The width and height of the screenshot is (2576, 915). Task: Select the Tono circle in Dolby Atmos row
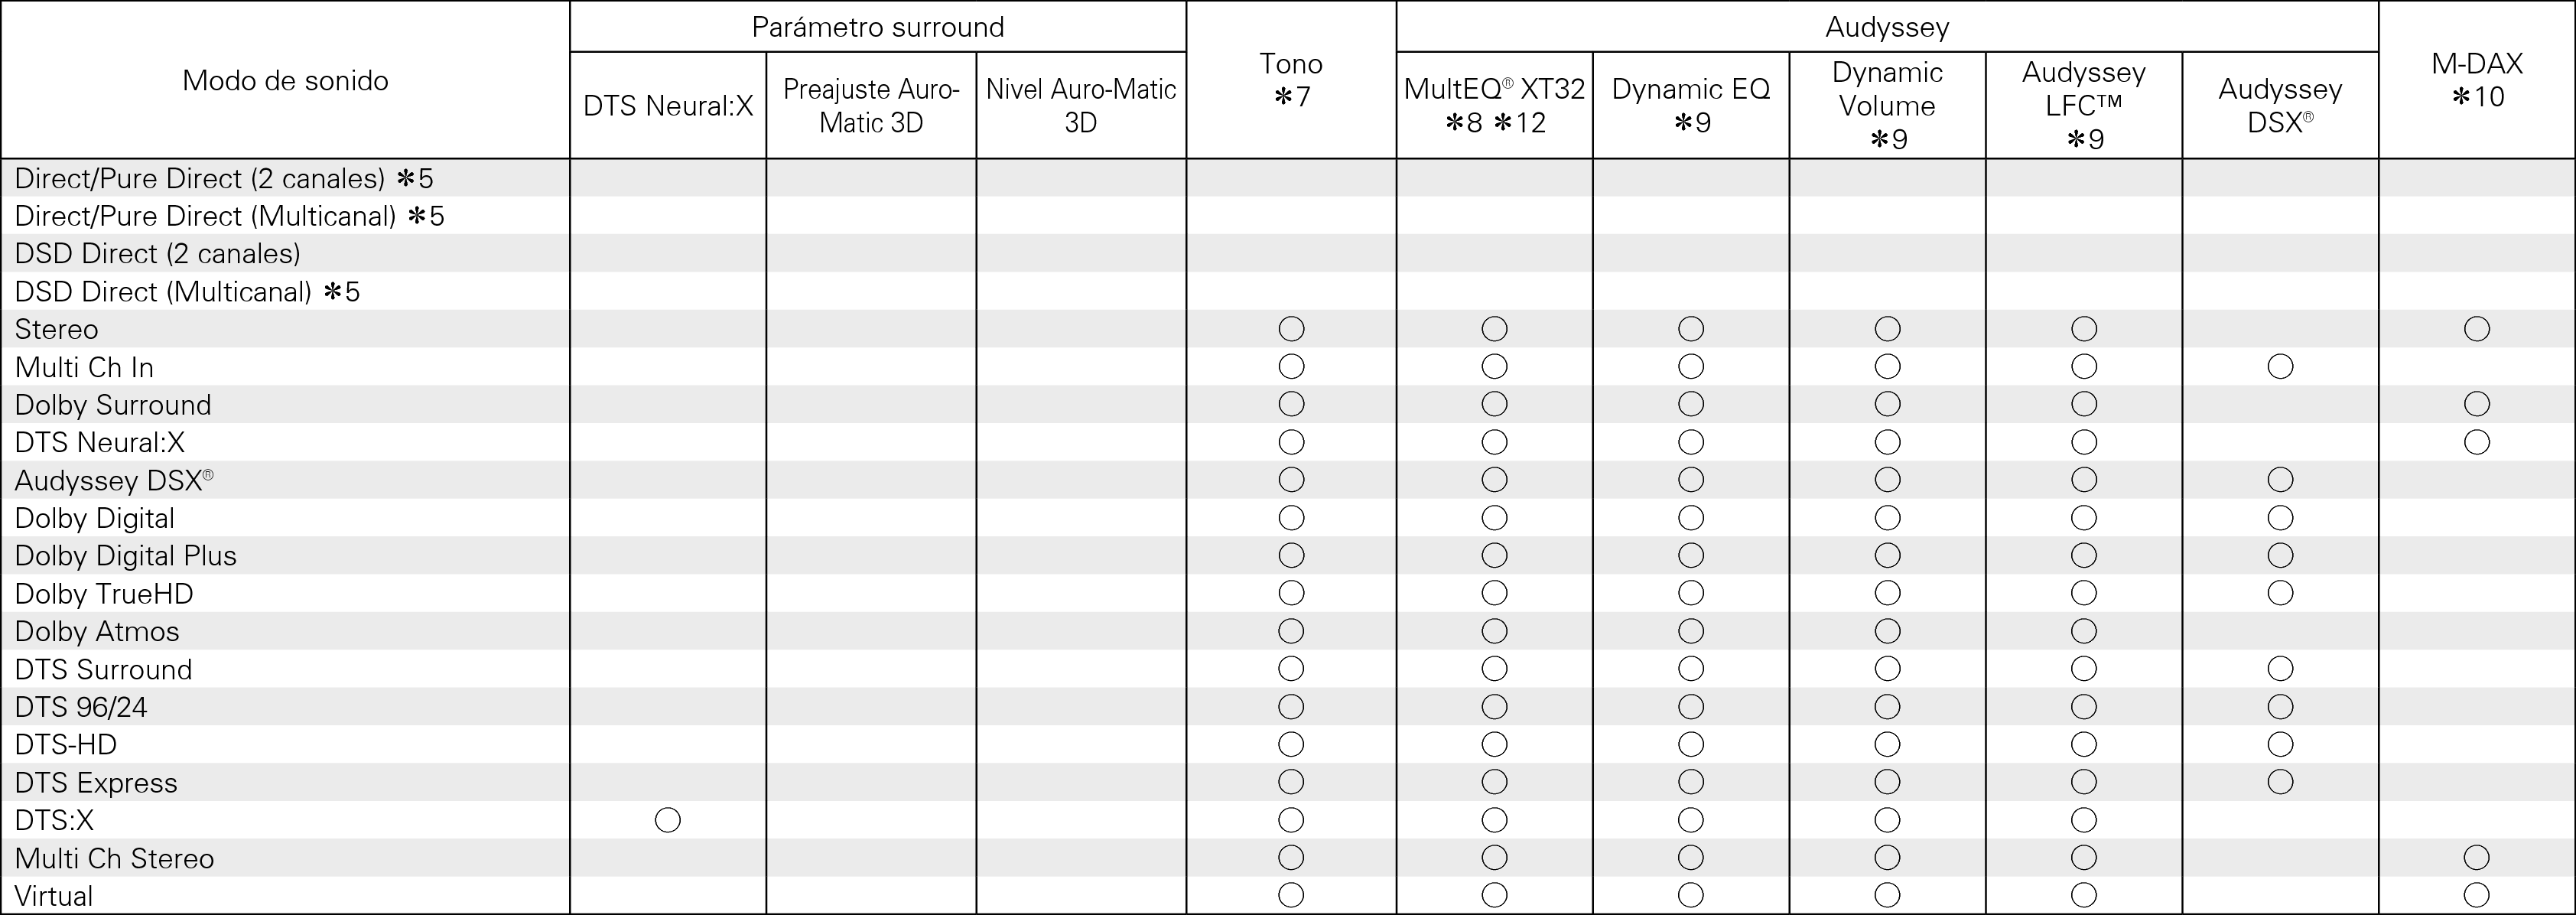tap(1291, 631)
